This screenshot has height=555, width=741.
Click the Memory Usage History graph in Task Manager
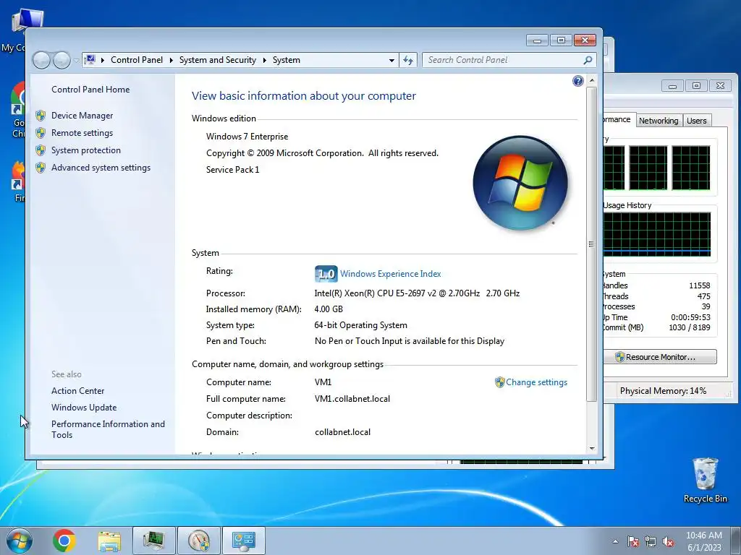[657, 234]
